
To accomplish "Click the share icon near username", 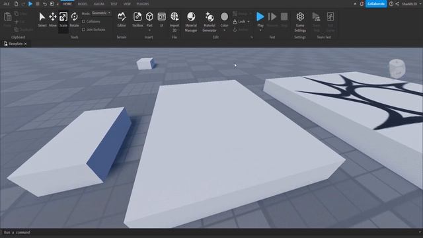I will (x=397, y=4).
